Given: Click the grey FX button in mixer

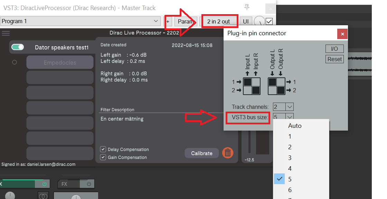Looking at the screenshot, I should click(x=69, y=184).
